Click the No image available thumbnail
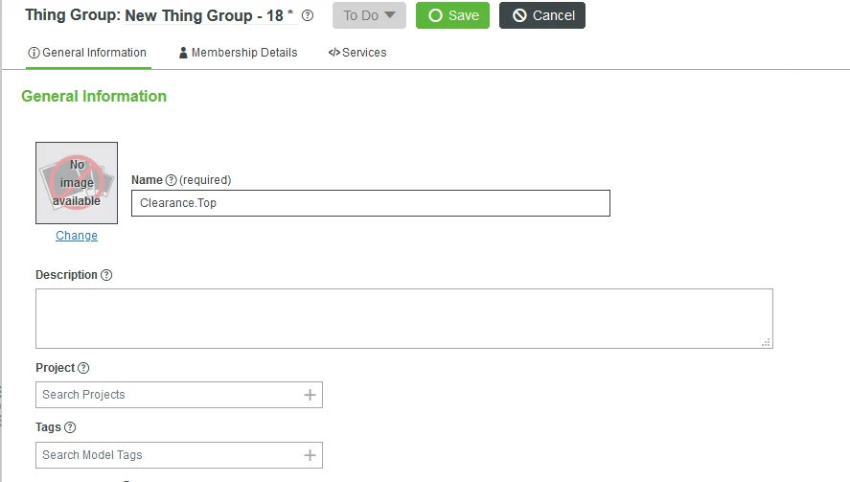Screen dimensions: 850x482 (77, 183)
